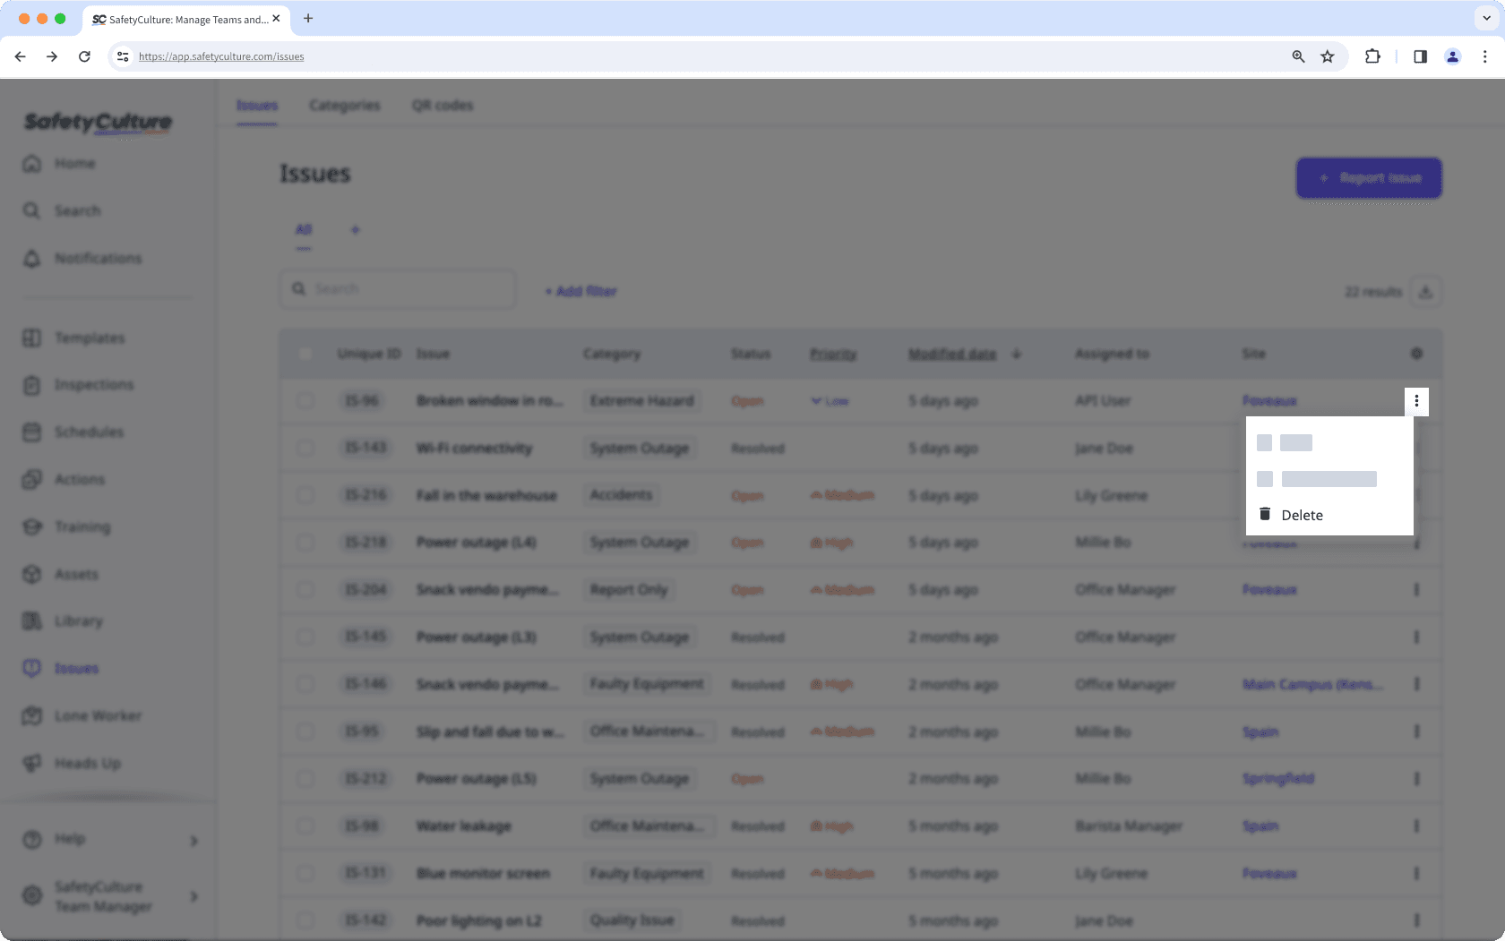Click the table settings gear icon
The height and width of the screenshot is (941, 1505).
click(x=1416, y=354)
